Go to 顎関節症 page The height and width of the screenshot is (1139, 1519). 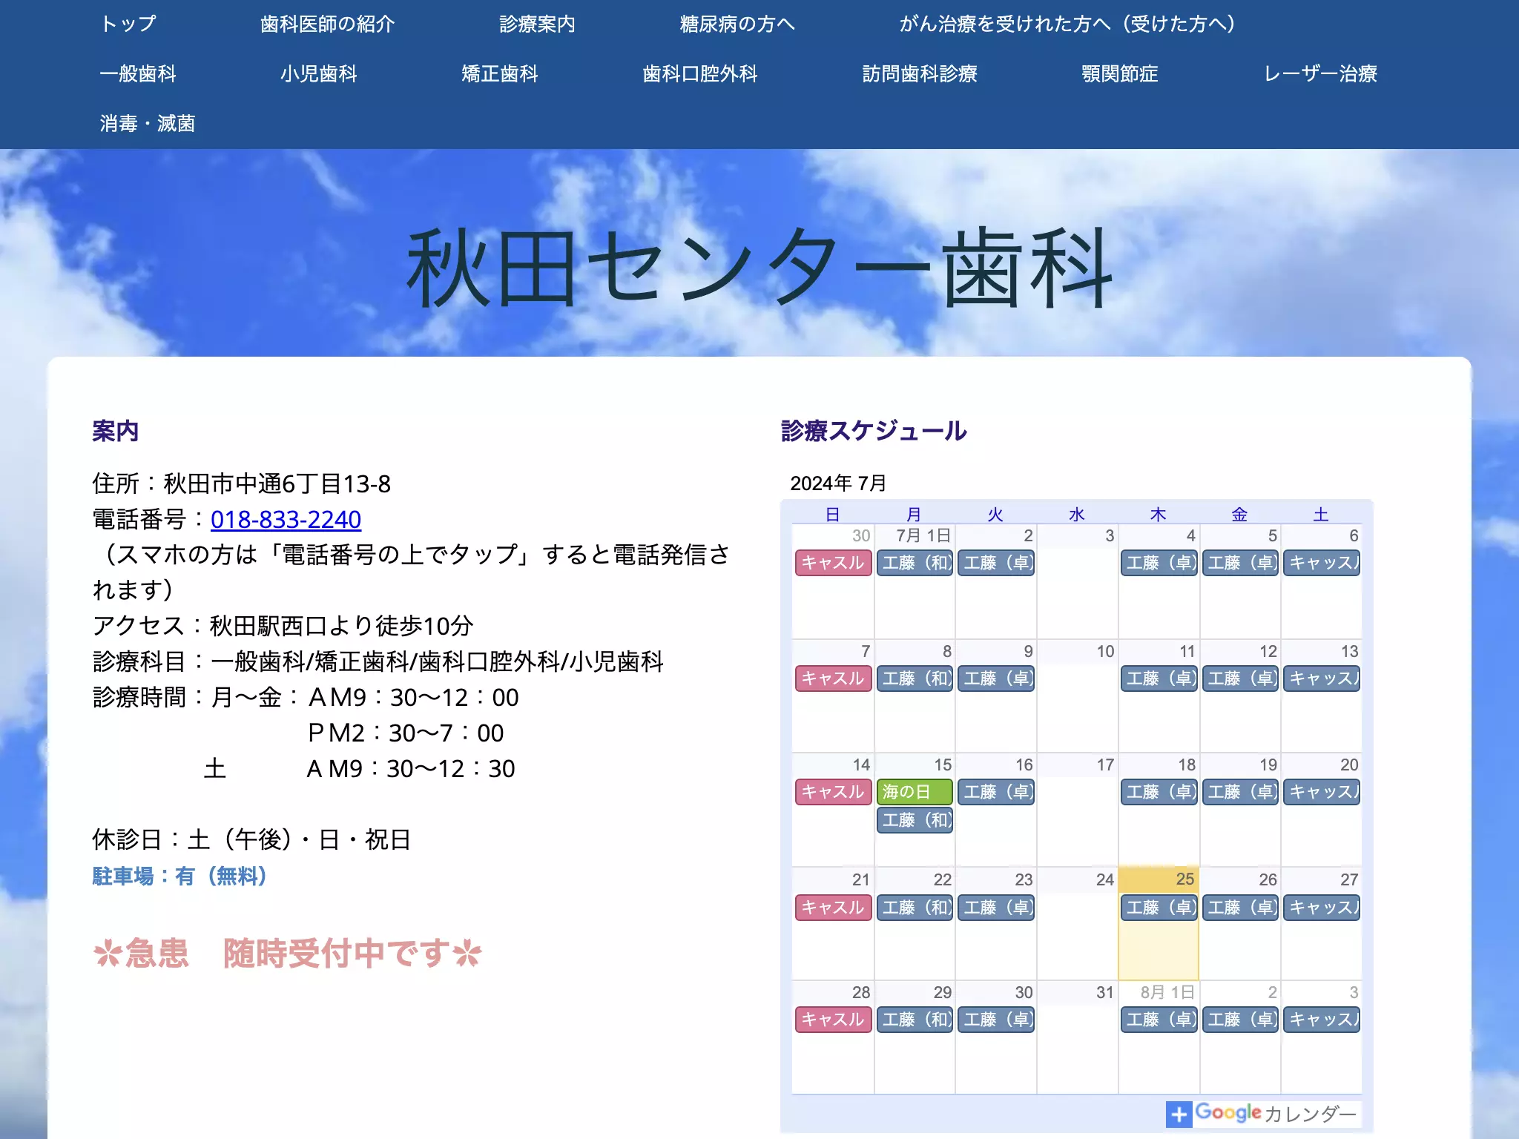1120,73
